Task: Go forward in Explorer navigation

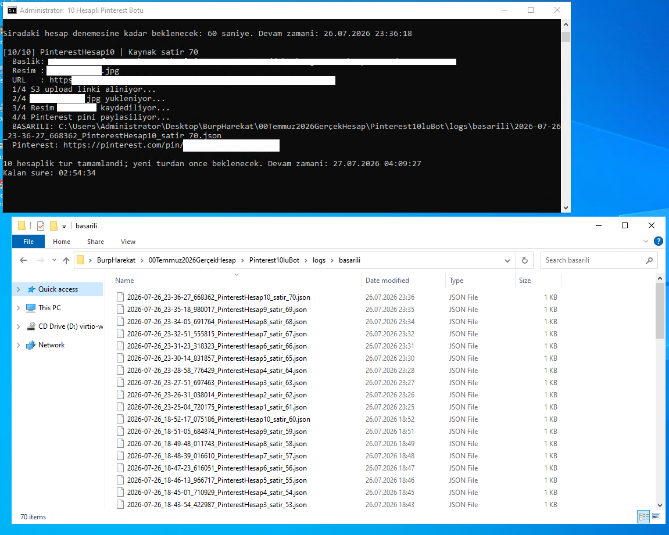Action: tap(40, 260)
